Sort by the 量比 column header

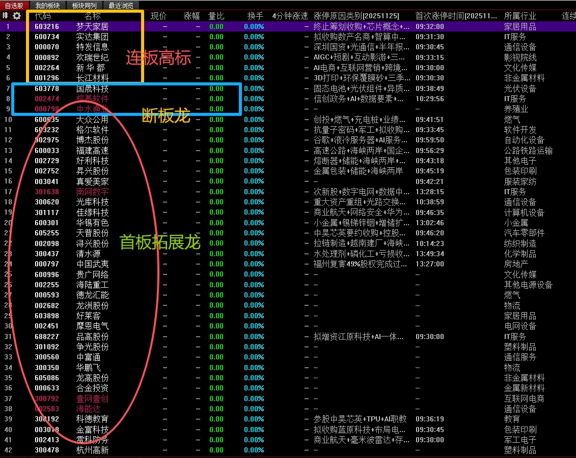coord(216,16)
